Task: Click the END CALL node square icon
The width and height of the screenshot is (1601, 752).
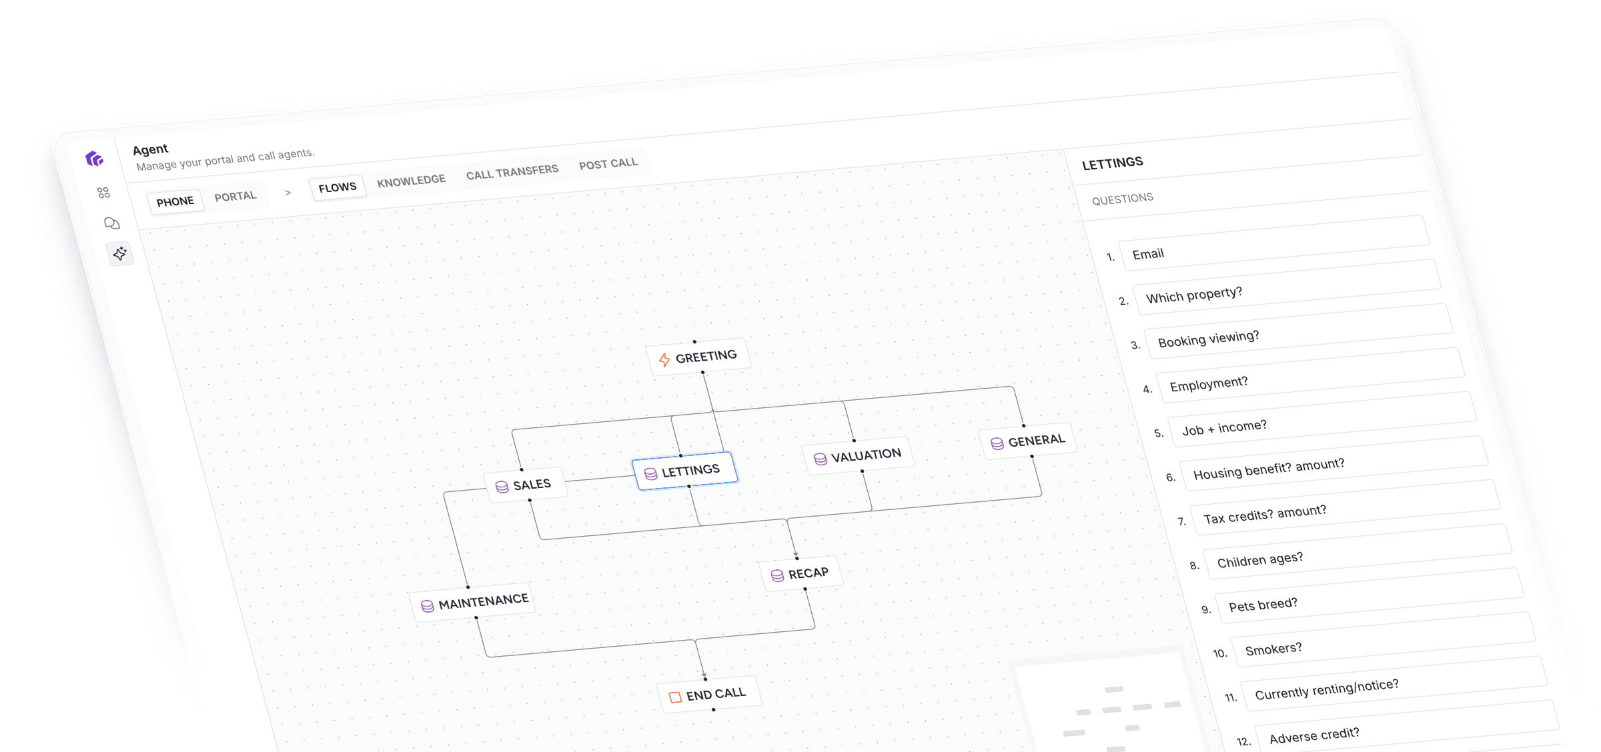Action: point(675,697)
